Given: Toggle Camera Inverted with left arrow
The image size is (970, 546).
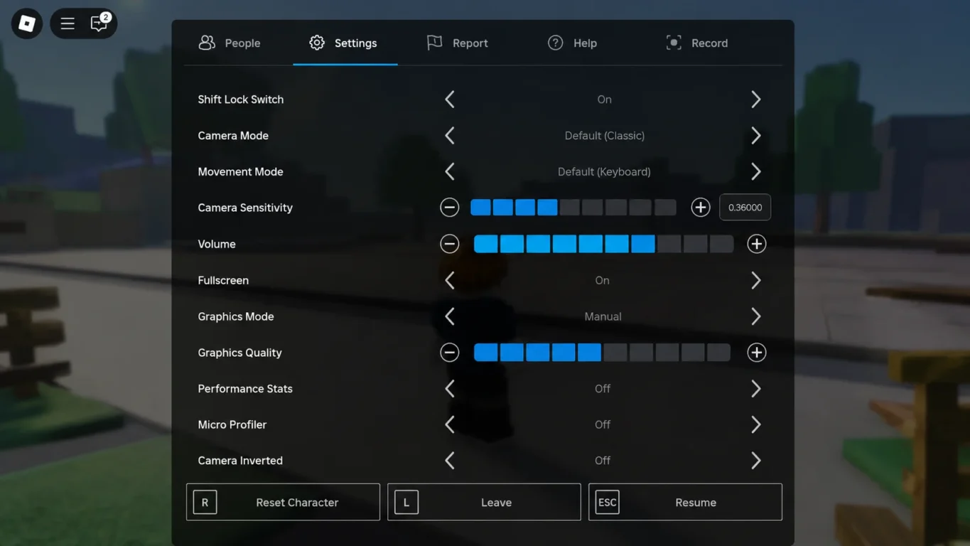Looking at the screenshot, I should point(450,461).
